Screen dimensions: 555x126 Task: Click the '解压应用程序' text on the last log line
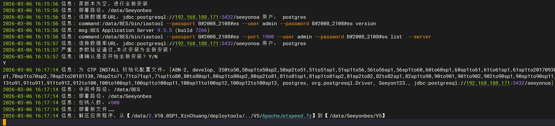[96, 116]
